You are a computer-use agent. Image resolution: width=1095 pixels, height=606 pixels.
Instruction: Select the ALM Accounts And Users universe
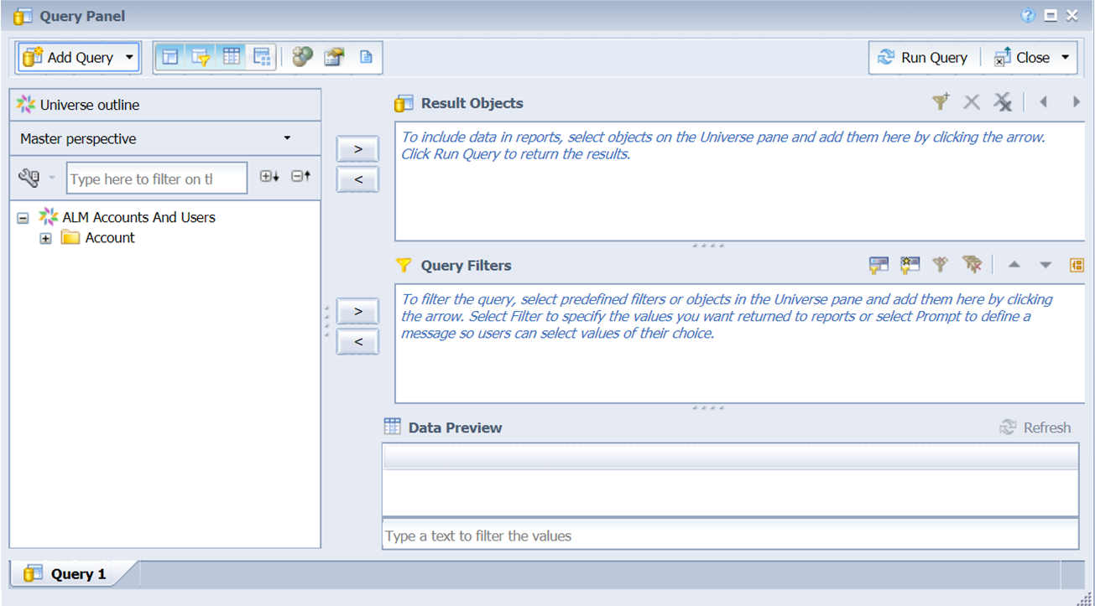click(x=138, y=217)
